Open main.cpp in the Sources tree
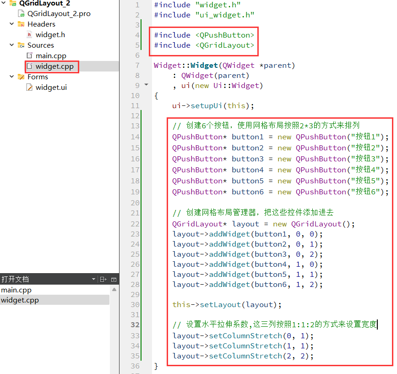Screen dimensions: 397x374 tap(51, 55)
